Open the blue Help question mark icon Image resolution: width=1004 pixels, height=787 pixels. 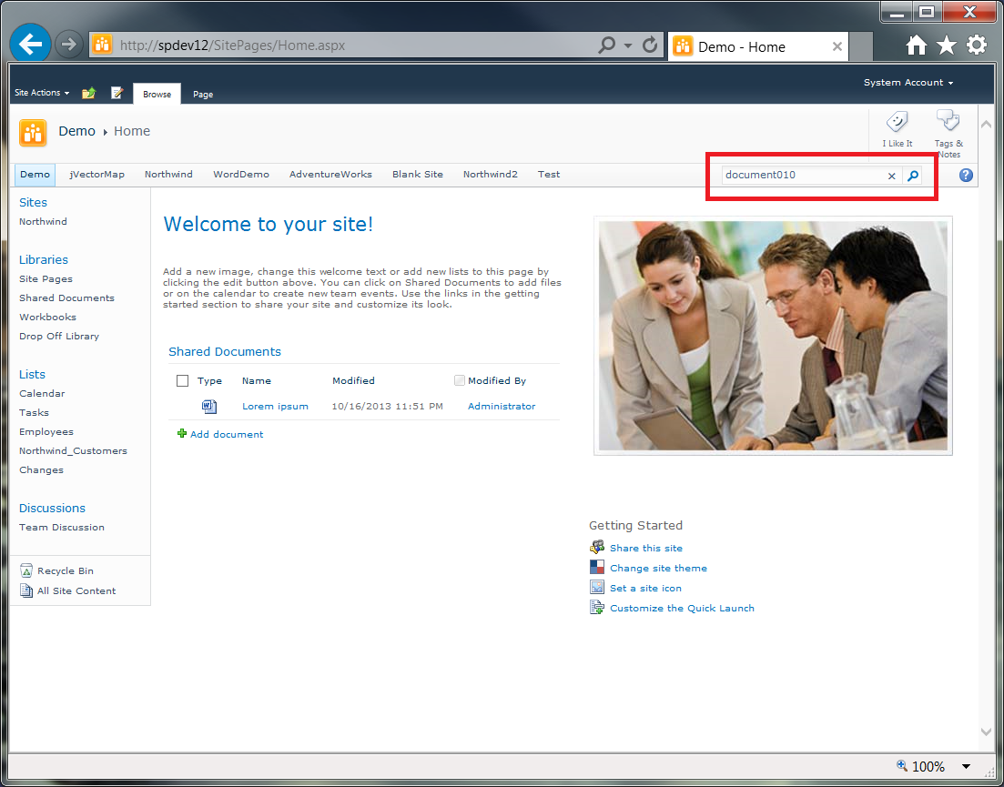pos(966,176)
